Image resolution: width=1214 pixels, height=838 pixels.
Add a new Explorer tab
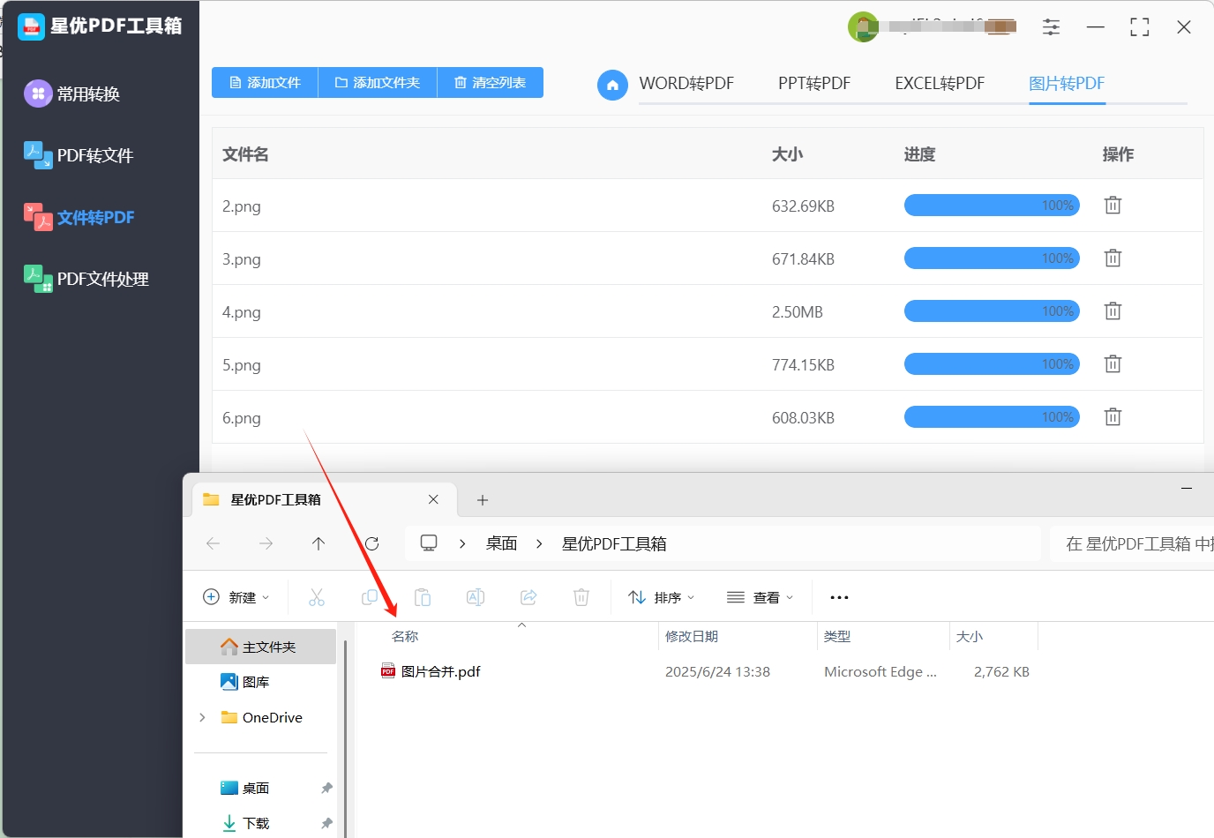point(483,500)
